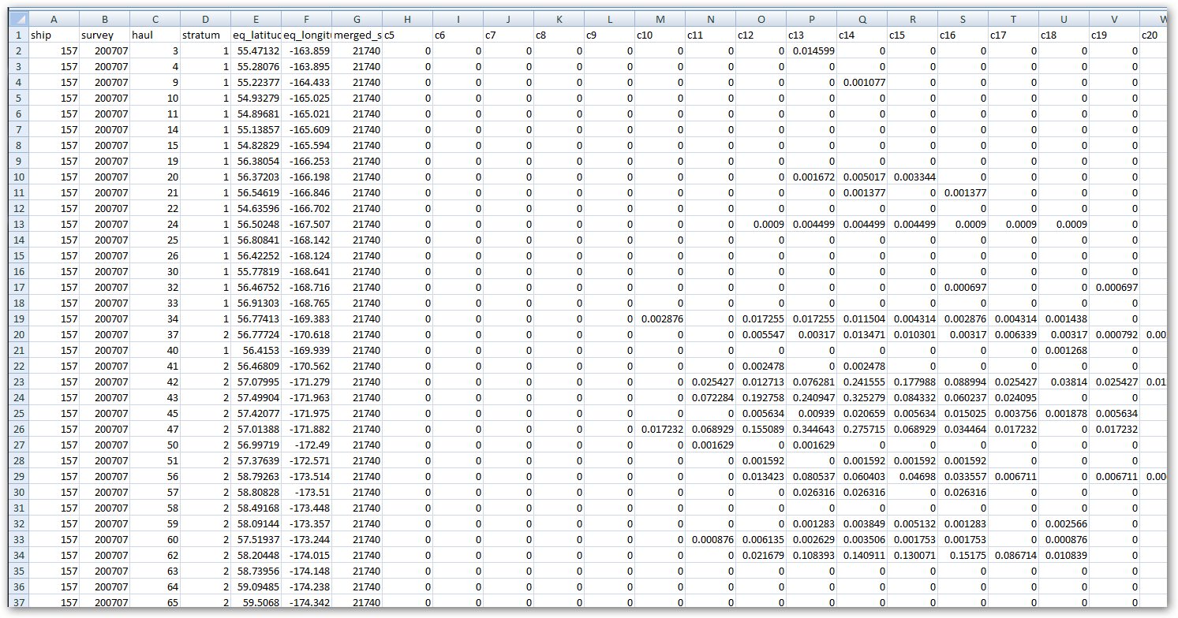Image resolution: width=1178 pixels, height=618 pixels.
Task: Select cell containing 0.086714
Action: pos(1013,555)
